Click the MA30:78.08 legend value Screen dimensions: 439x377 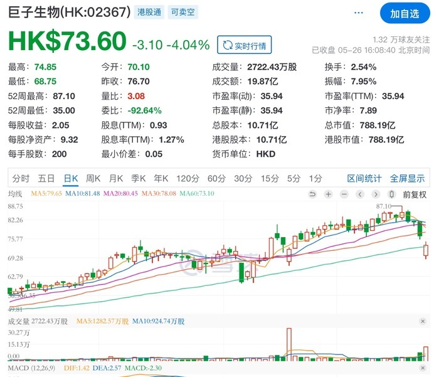tap(159, 194)
